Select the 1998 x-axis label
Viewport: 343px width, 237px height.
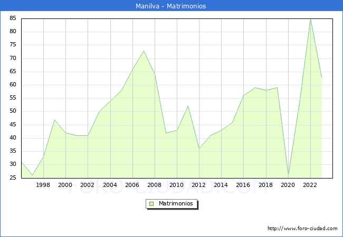coord(43,185)
